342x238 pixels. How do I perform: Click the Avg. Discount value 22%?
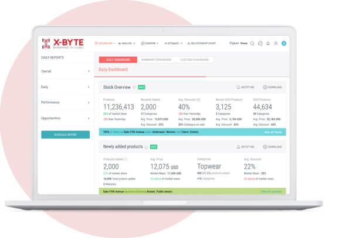[x=249, y=167]
